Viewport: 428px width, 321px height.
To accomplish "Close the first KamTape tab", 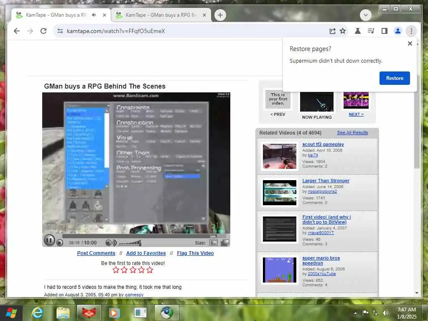I will pyautogui.click(x=104, y=15).
